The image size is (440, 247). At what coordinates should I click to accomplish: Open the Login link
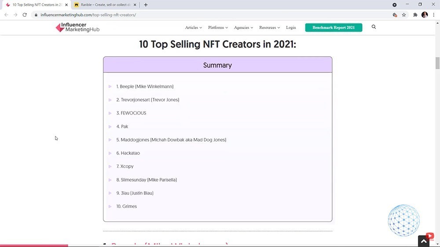click(291, 27)
